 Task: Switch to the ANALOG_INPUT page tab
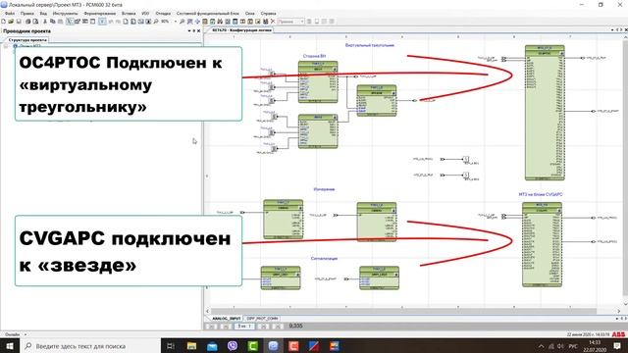(x=226, y=319)
